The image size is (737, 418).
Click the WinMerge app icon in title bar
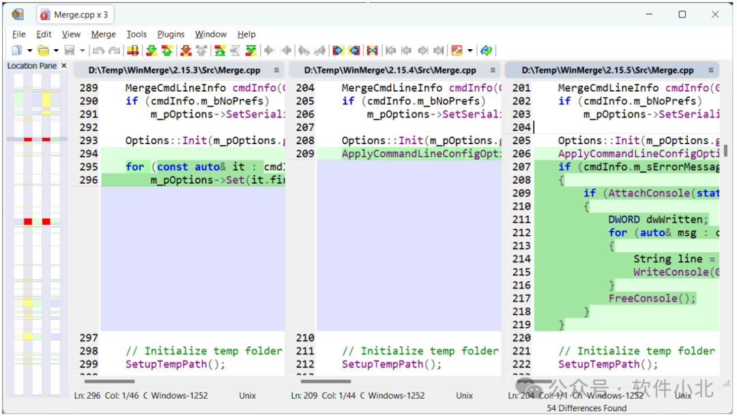(x=17, y=14)
